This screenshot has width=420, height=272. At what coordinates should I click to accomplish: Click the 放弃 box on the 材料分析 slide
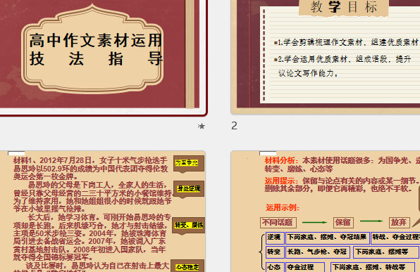point(399,222)
